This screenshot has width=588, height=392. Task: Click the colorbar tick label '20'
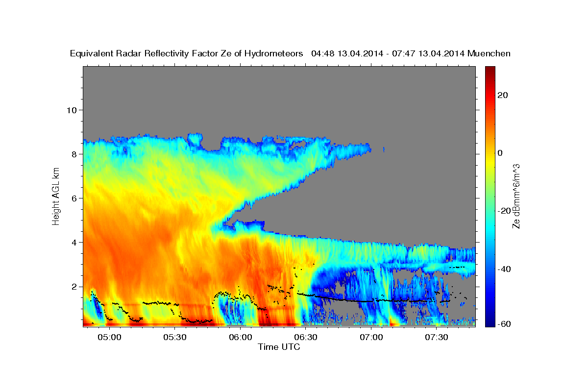tap(502, 95)
